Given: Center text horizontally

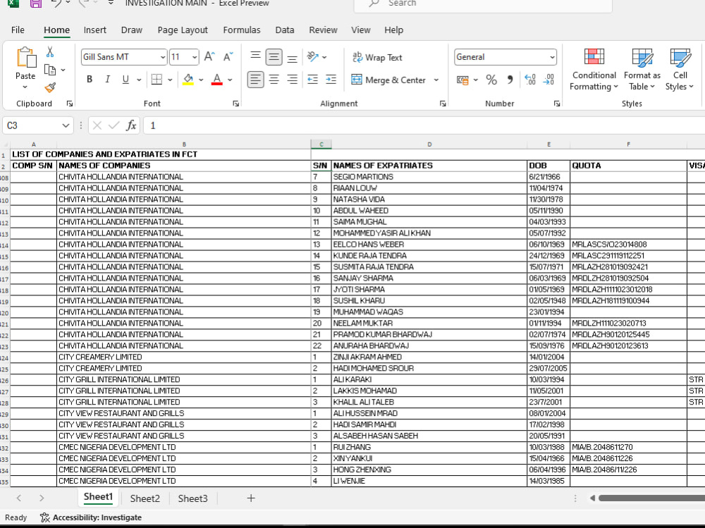Looking at the screenshot, I should 274,80.
